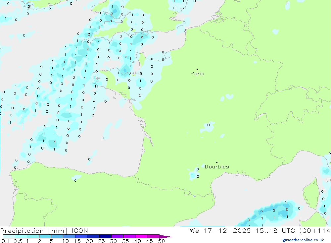Click the legend value label 25
331x243 pixels.
tap(101, 241)
